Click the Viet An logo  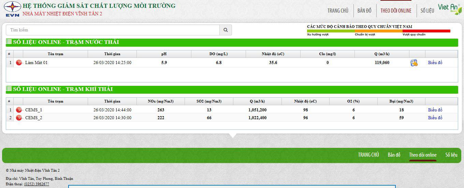tap(450, 9)
